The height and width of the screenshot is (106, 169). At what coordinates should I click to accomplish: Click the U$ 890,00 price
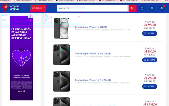pos(150,52)
